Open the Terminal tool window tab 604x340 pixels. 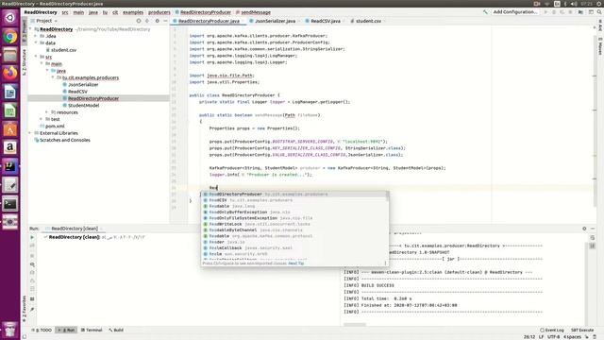(92, 330)
